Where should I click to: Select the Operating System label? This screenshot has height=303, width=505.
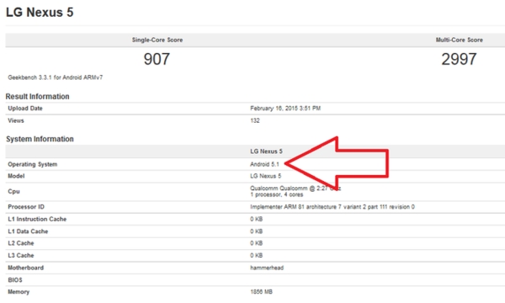point(33,164)
